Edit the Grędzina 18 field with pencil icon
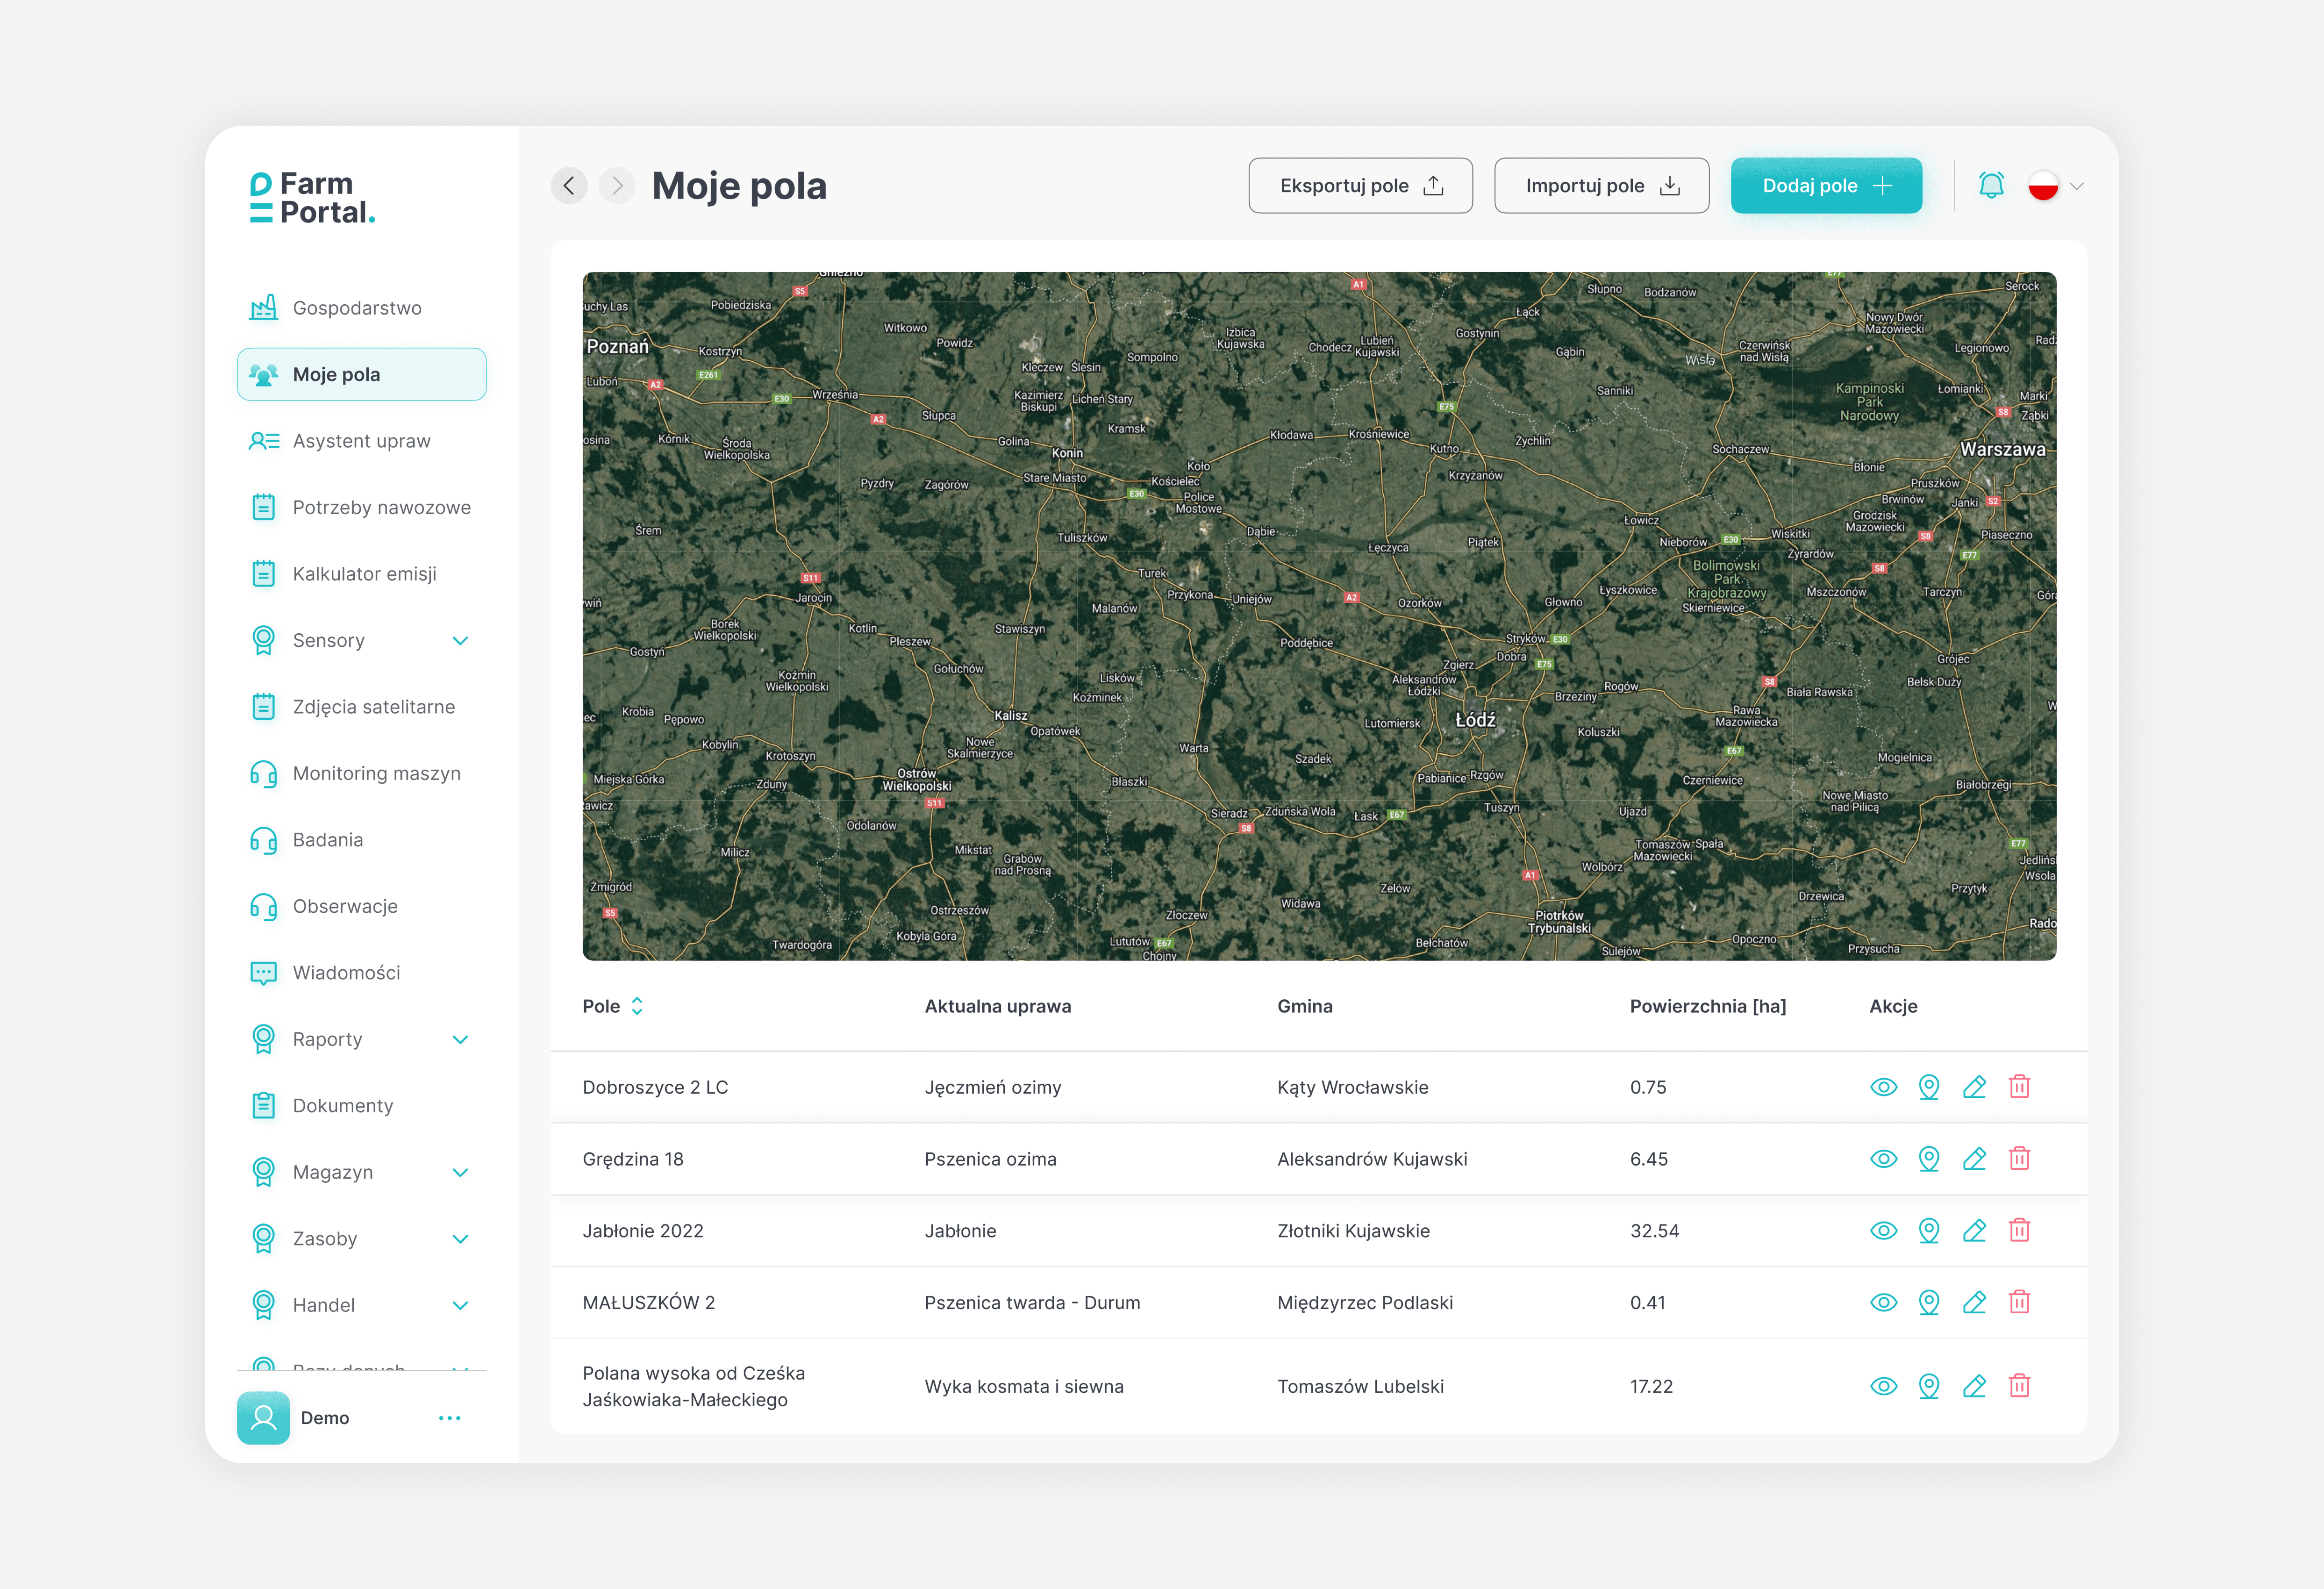The image size is (2324, 1589). [1974, 1159]
